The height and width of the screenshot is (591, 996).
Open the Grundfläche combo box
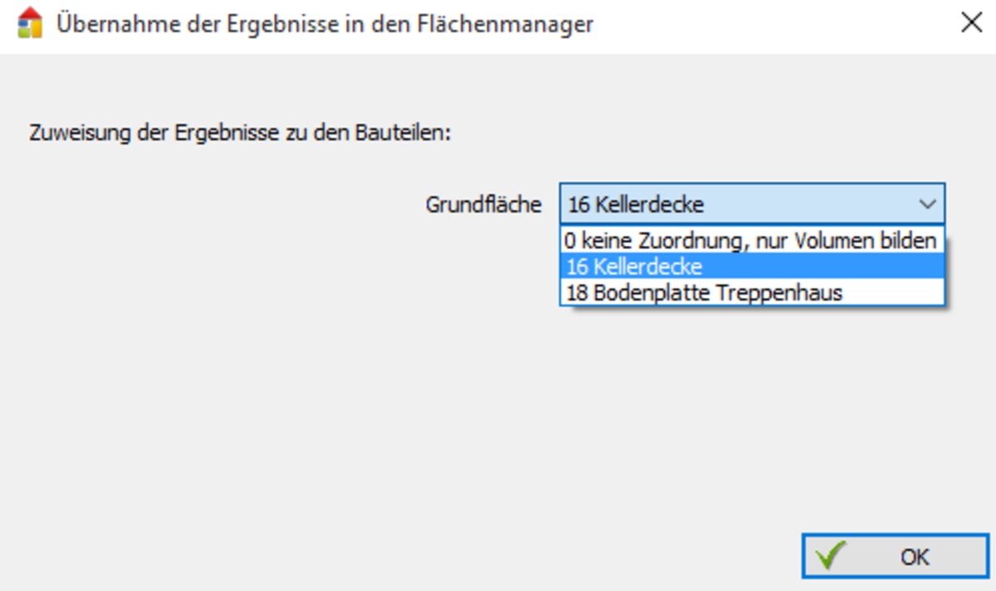(x=751, y=204)
